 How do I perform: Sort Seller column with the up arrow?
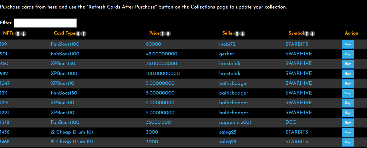tap(237, 34)
